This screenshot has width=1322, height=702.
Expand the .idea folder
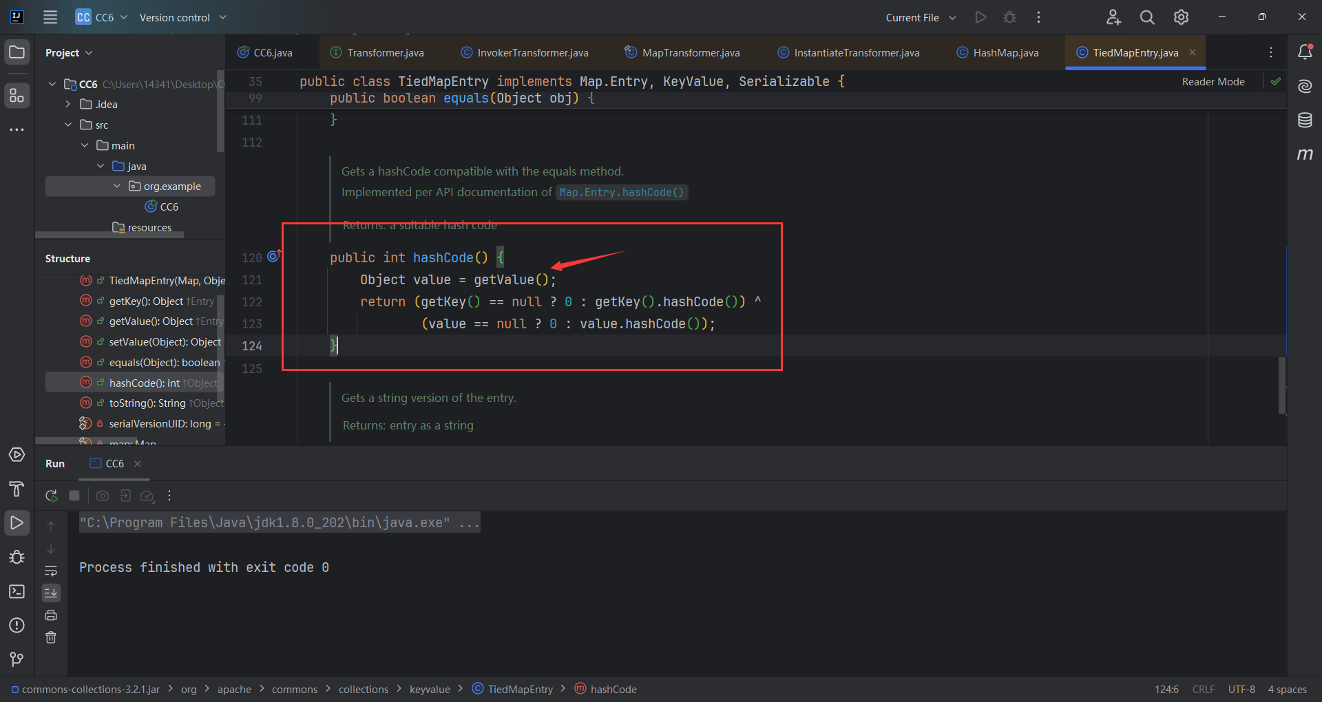[x=67, y=104]
